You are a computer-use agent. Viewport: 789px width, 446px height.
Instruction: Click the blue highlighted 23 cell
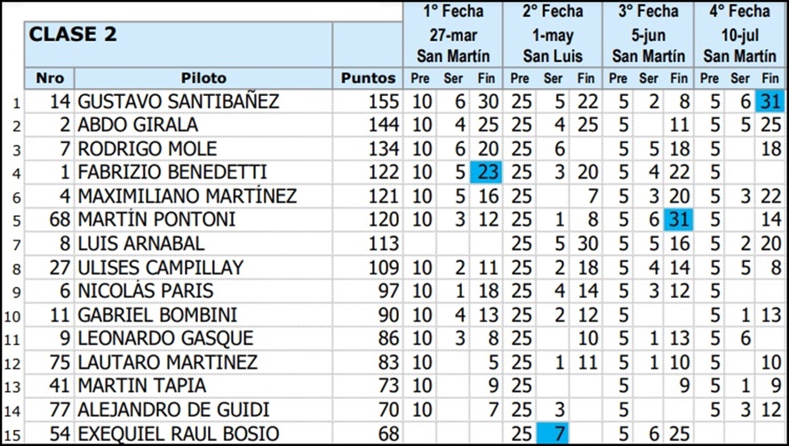coord(487,171)
